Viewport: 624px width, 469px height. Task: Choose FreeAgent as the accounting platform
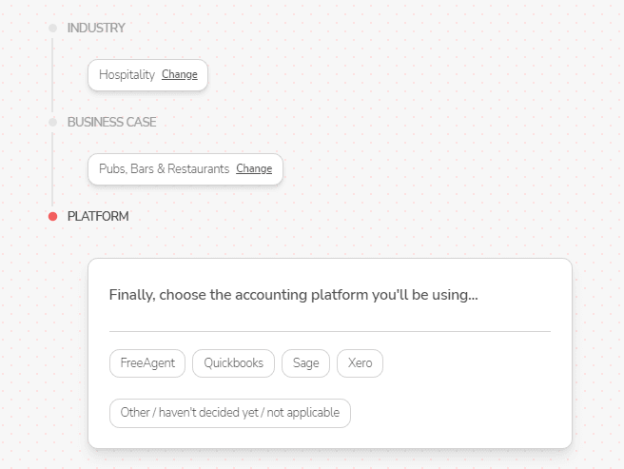point(147,363)
